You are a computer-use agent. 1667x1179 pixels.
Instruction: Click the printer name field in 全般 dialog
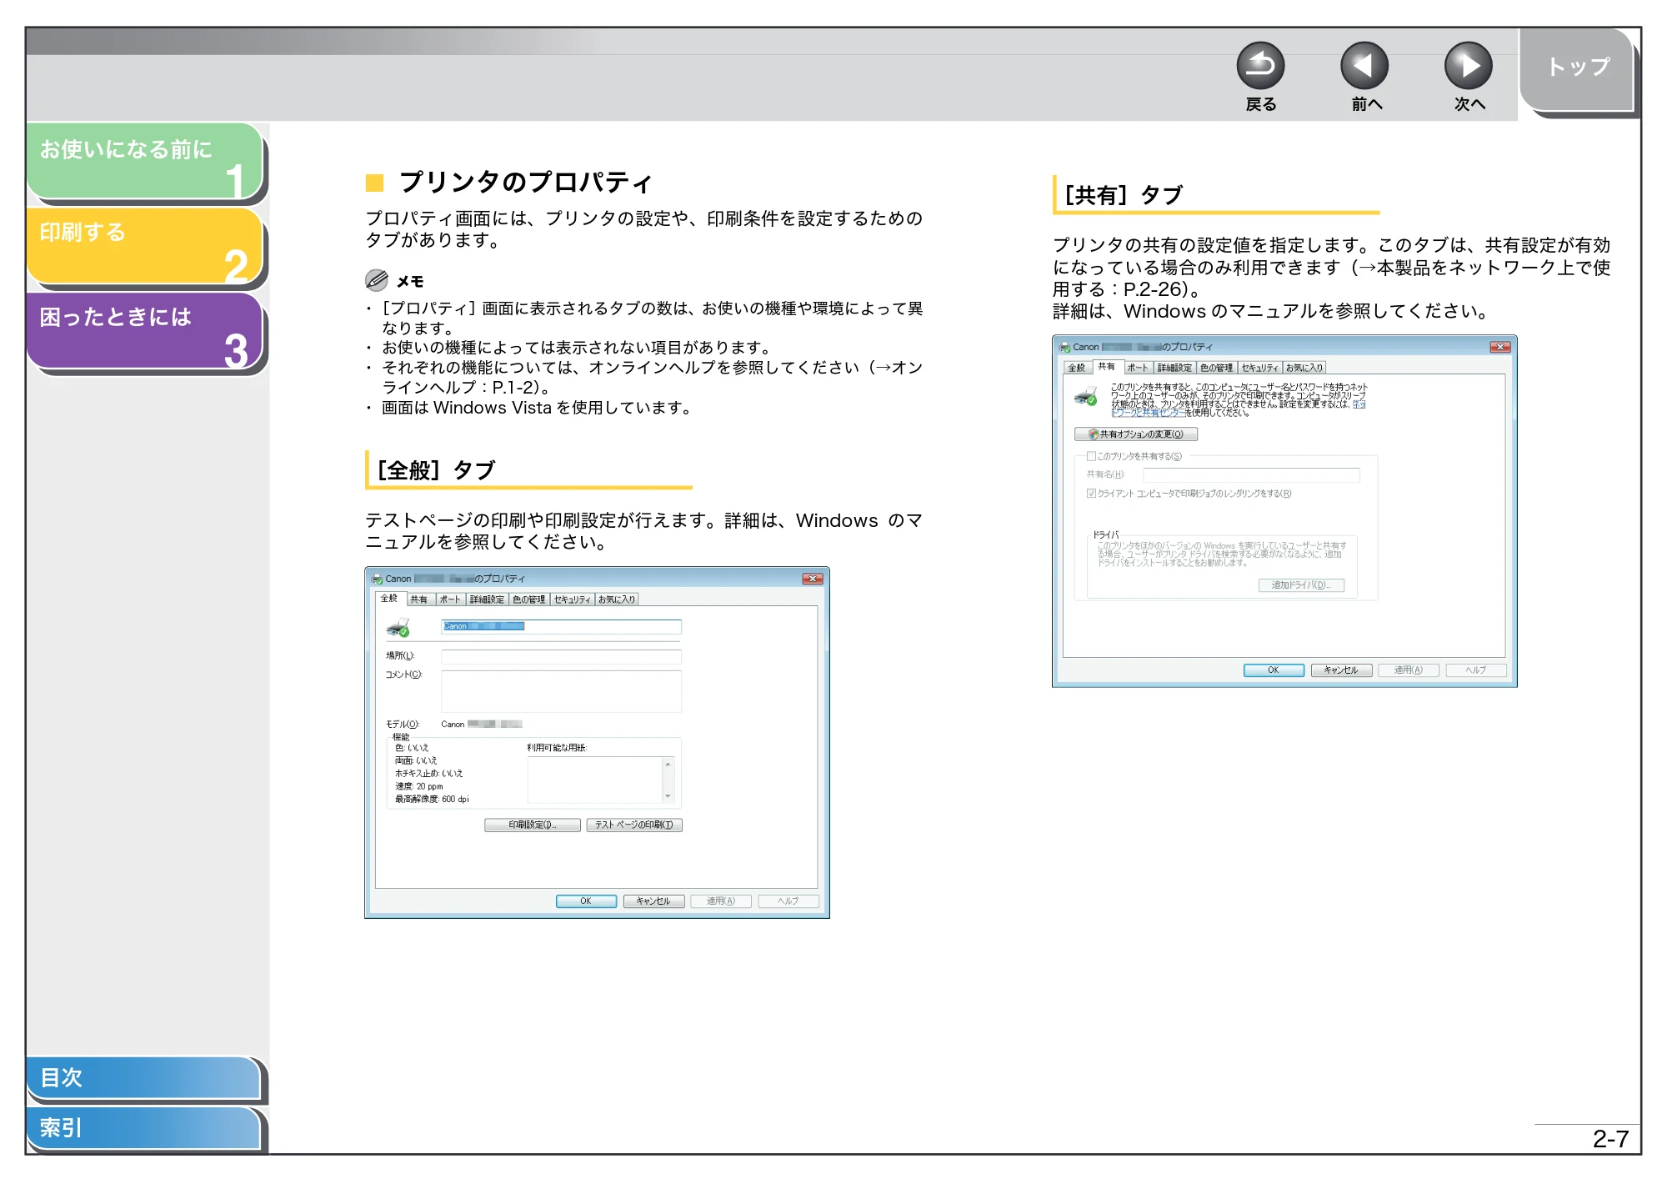click(561, 626)
